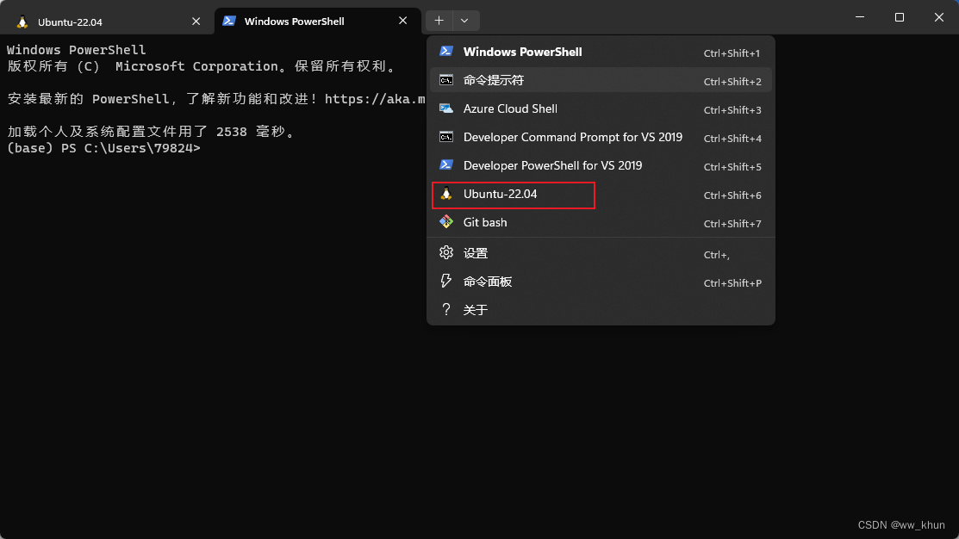959x539 pixels.
Task: Click the lightning bolt icon for 命令面板
Action: 445,281
